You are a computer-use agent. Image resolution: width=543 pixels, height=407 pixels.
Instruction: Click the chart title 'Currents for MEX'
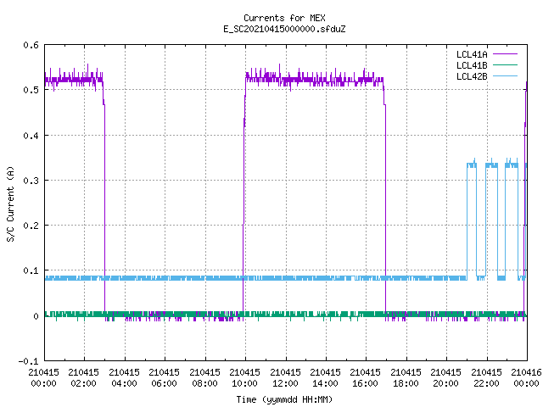point(284,18)
